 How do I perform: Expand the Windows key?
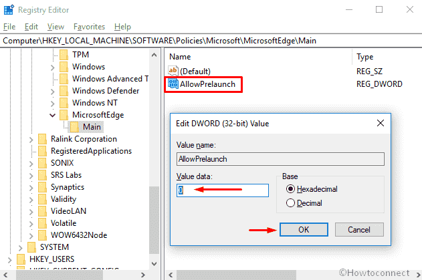point(52,67)
